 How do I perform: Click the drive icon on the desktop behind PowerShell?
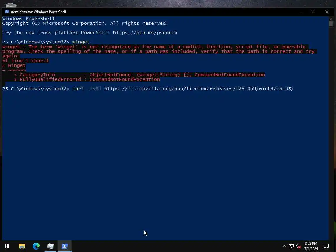11,5
